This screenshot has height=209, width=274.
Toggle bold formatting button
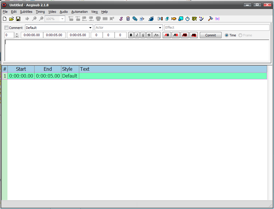131,35
